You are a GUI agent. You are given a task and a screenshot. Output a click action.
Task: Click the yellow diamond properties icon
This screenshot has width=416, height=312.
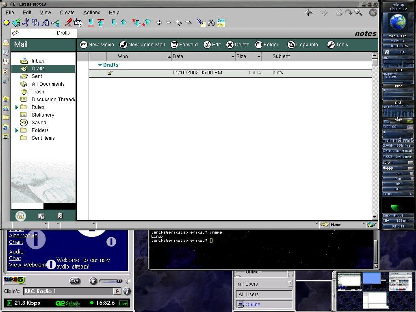click(x=6, y=23)
